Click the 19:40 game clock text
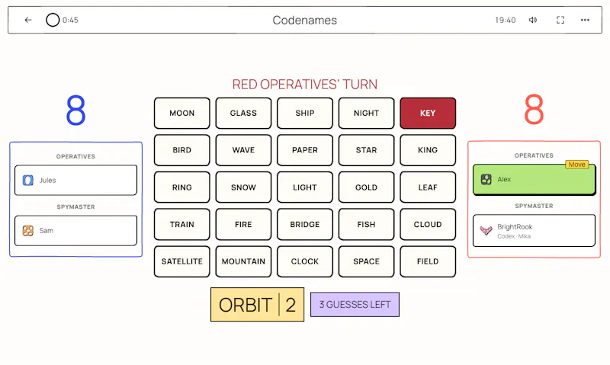The image size is (610, 365). coord(505,20)
